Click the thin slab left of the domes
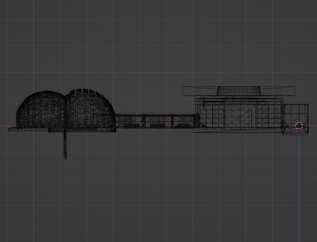 coord(12,129)
